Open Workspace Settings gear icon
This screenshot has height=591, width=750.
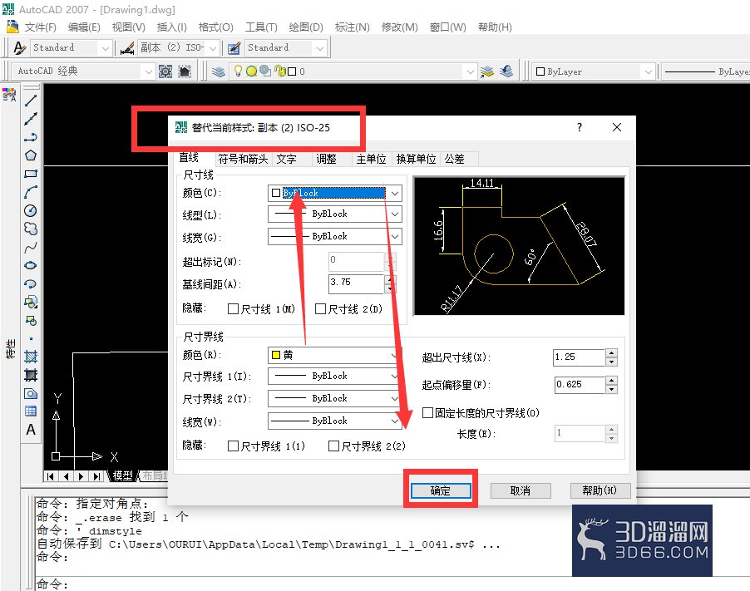[165, 71]
